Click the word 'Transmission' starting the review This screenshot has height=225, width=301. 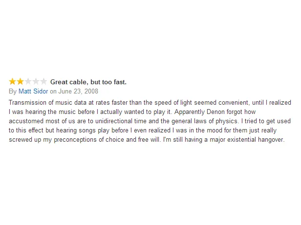tap(27, 103)
